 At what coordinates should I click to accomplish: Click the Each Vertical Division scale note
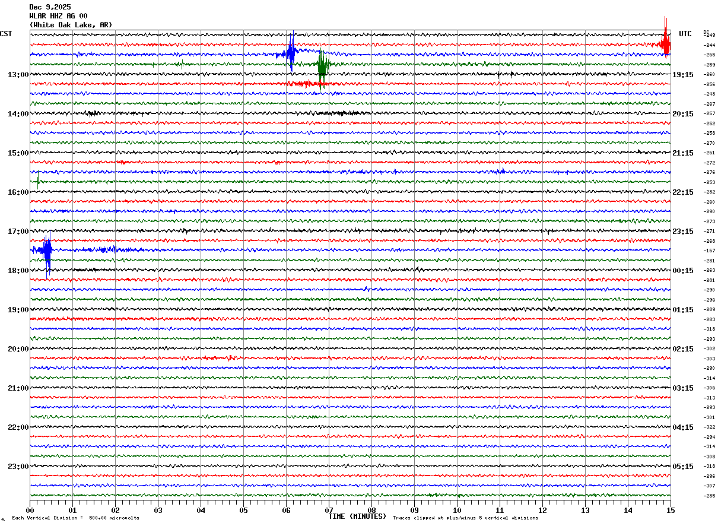75,518
